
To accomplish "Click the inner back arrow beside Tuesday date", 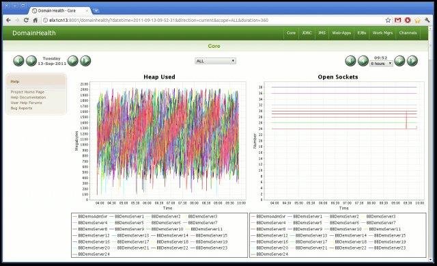I will coord(31,61).
